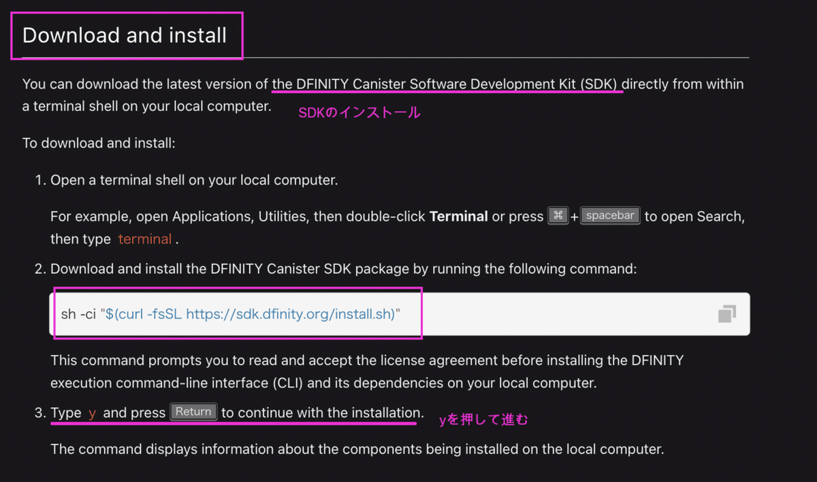Click the 'spacebar' key label

pos(611,216)
